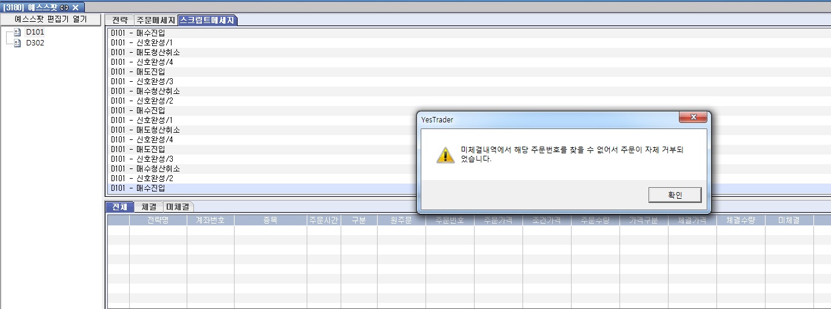Show all orders with the 전체 tab
Image resolution: width=831 pixels, height=309 pixels.
point(120,207)
